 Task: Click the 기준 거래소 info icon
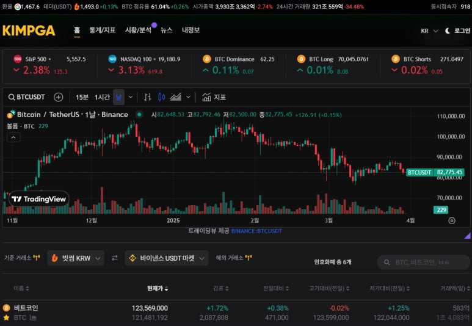tap(37, 258)
